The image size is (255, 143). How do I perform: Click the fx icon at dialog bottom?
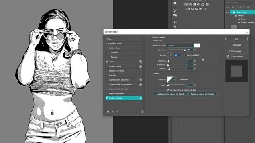(x=108, y=112)
